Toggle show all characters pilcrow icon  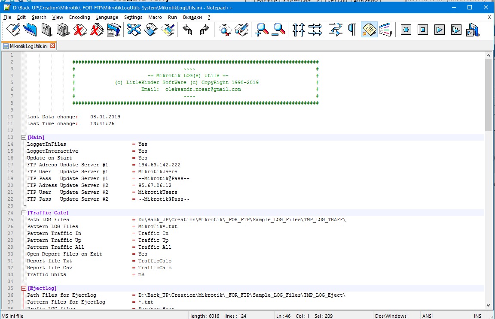coord(352,30)
